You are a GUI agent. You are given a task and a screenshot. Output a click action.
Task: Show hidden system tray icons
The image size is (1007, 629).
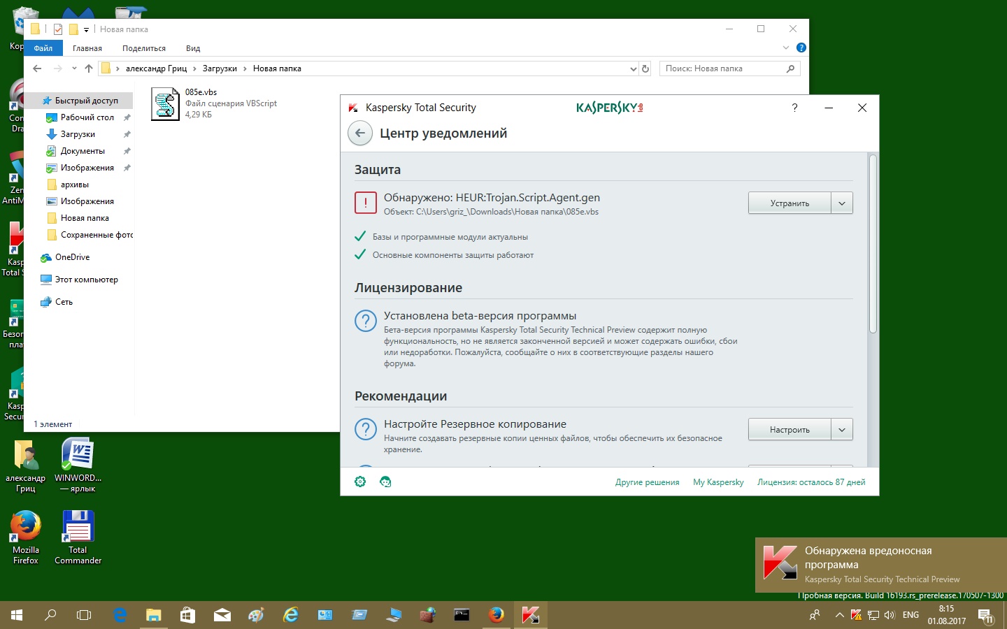pyautogui.click(x=839, y=615)
